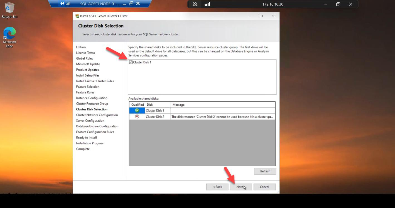Select the Cluster Network Configuration step
This screenshot has width=395, height=208.
tap(97, 115)
